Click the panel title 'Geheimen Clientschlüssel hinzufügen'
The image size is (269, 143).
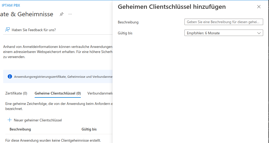(172, 7)
